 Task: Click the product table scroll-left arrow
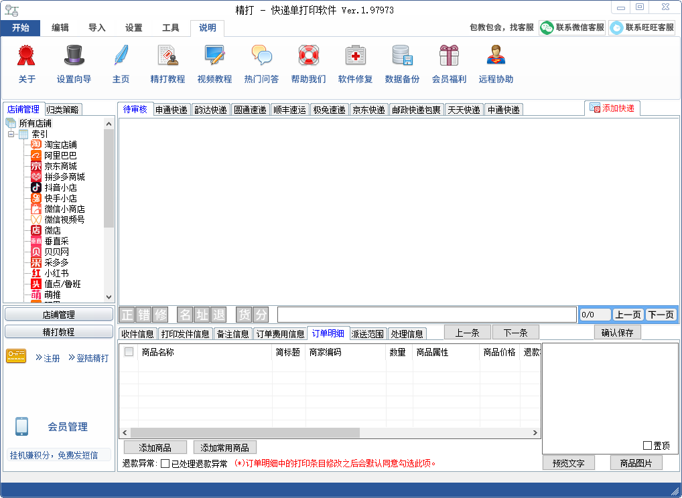tap(125, 433)
